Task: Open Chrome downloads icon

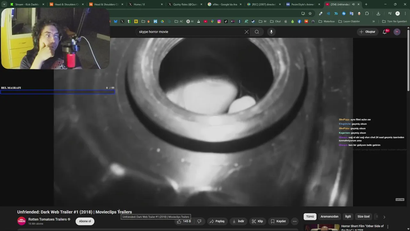Action: pos(378,13)
